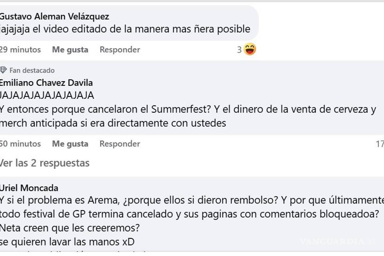Image resolution: width=384 pixels, height=256 pixels.
Task: Click the laughing emoji reaction on Gustavo's comment
Action: (x=251, y=48)
